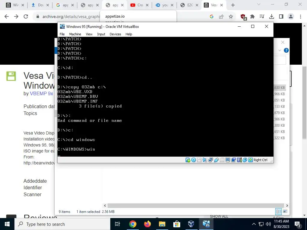
Task: Click the mouse integration indicator in VirtualBox status bar
Action: click(245, 160)
